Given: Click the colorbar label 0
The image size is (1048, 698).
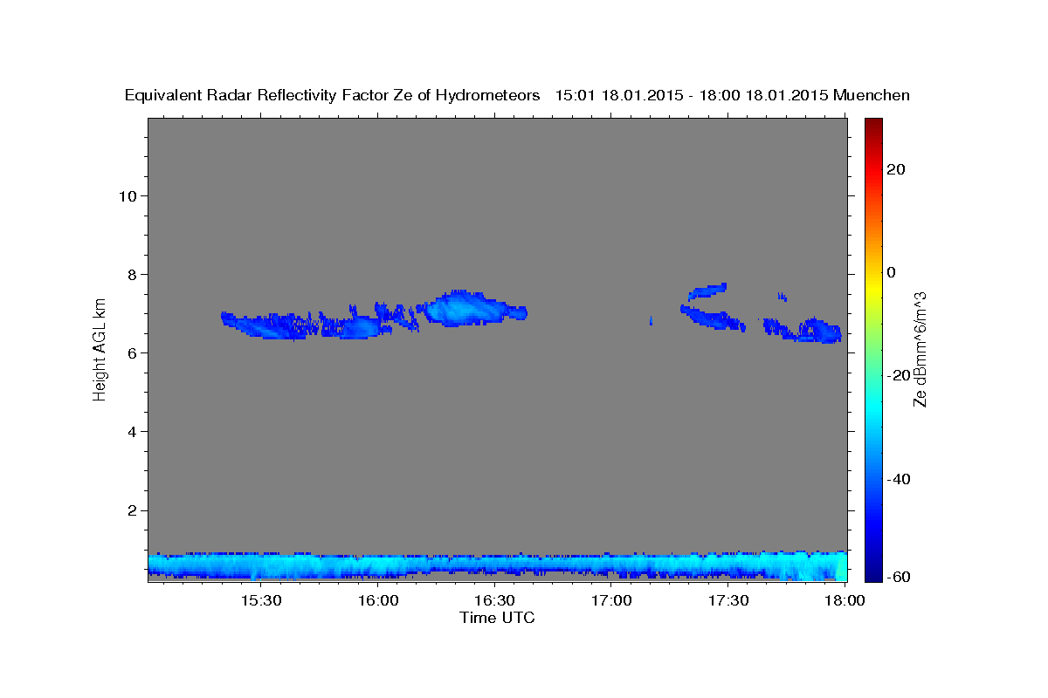Looking at the screenshot, I should coord(893,272).
